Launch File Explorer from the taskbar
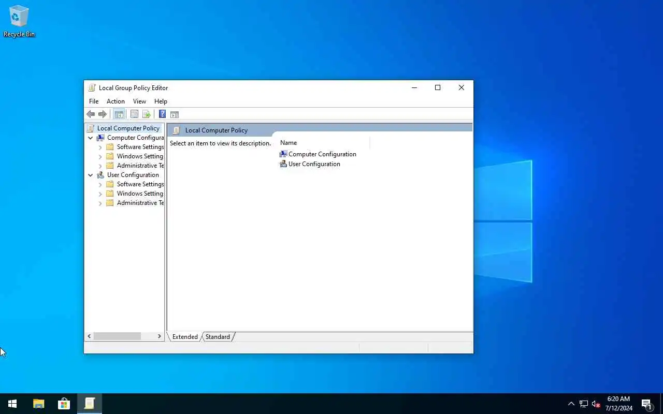The image size is (663, 414). click(x=39, y=404)
